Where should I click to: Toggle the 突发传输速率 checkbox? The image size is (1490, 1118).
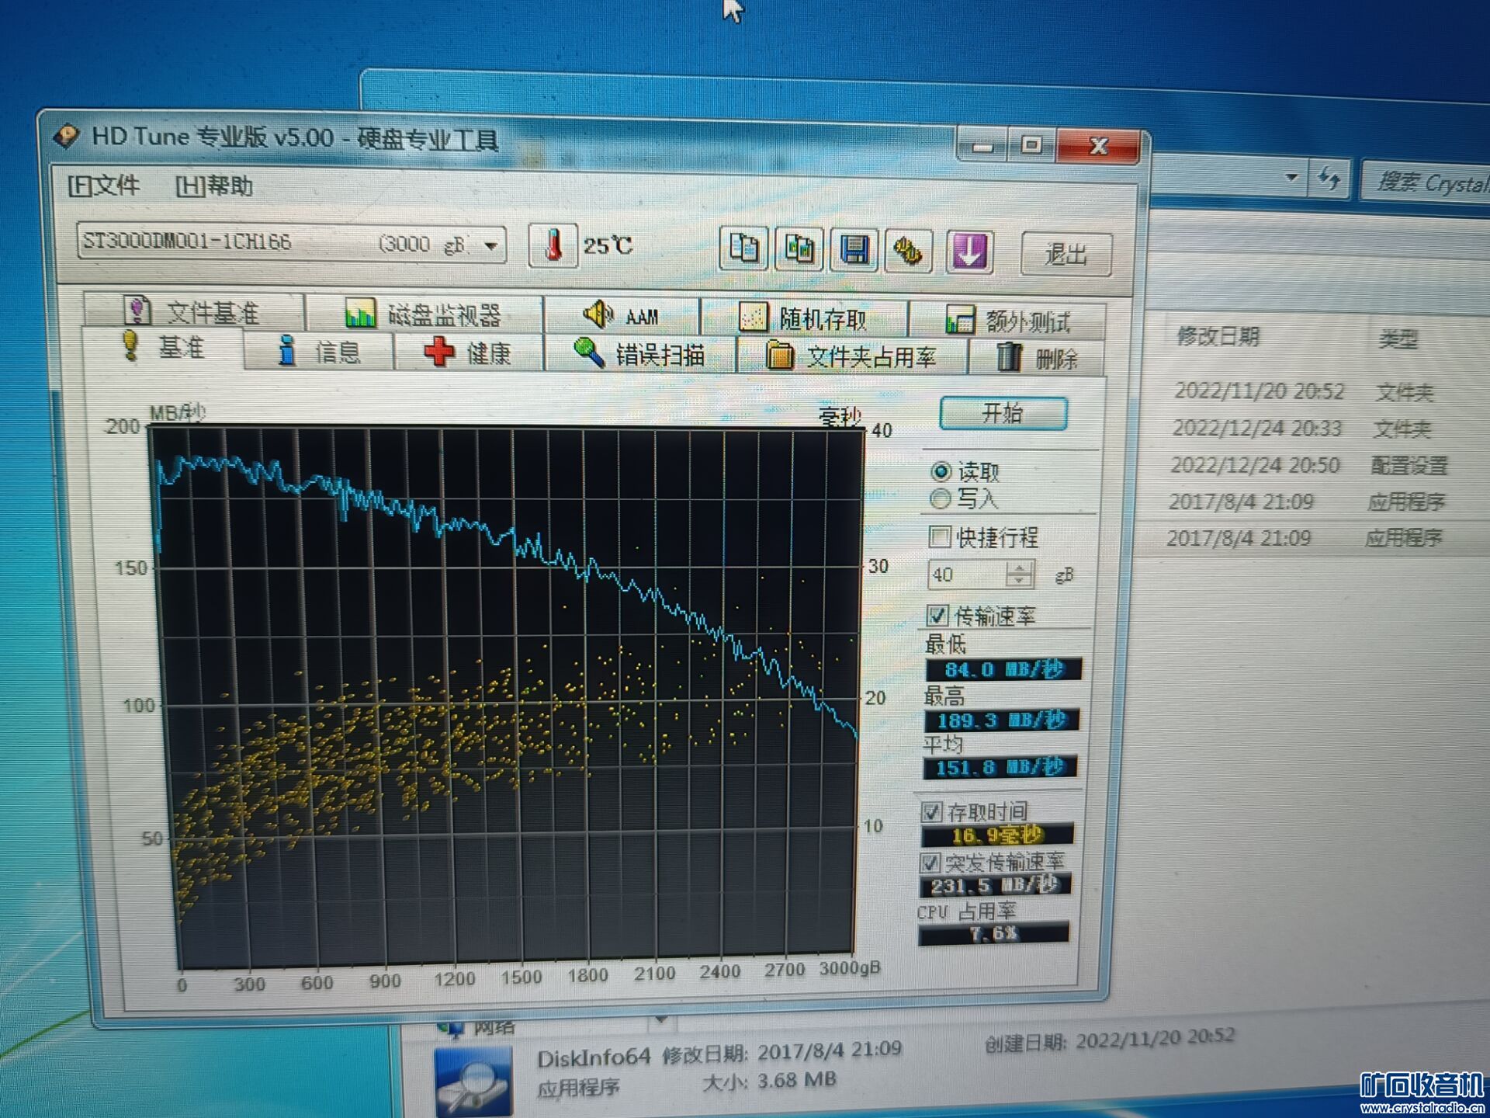[x=930, y=863]
